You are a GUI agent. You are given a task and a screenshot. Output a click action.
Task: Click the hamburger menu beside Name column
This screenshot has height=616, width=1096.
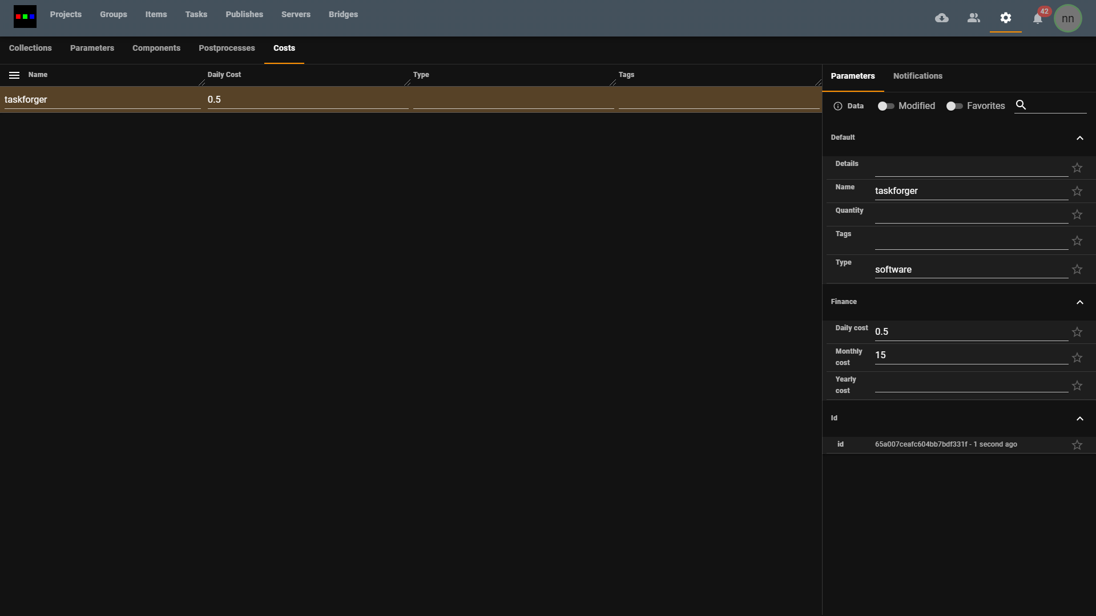coord(14,75)
